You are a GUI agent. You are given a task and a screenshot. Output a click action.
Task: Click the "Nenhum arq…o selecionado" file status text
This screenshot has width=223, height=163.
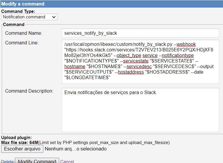tap(76, 149)
